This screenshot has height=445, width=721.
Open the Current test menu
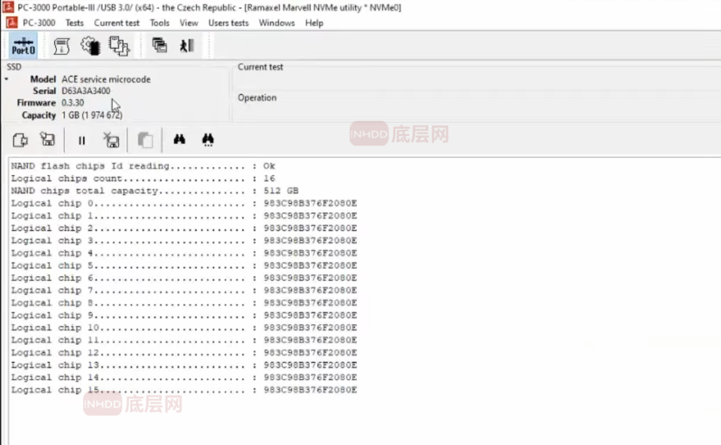pos(116,23)
